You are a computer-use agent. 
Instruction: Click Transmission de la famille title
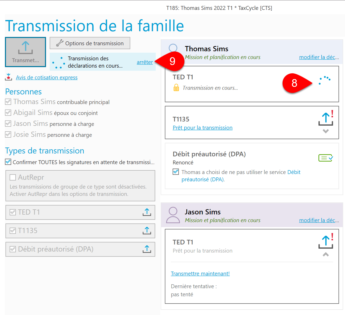[x=94, y=26]
